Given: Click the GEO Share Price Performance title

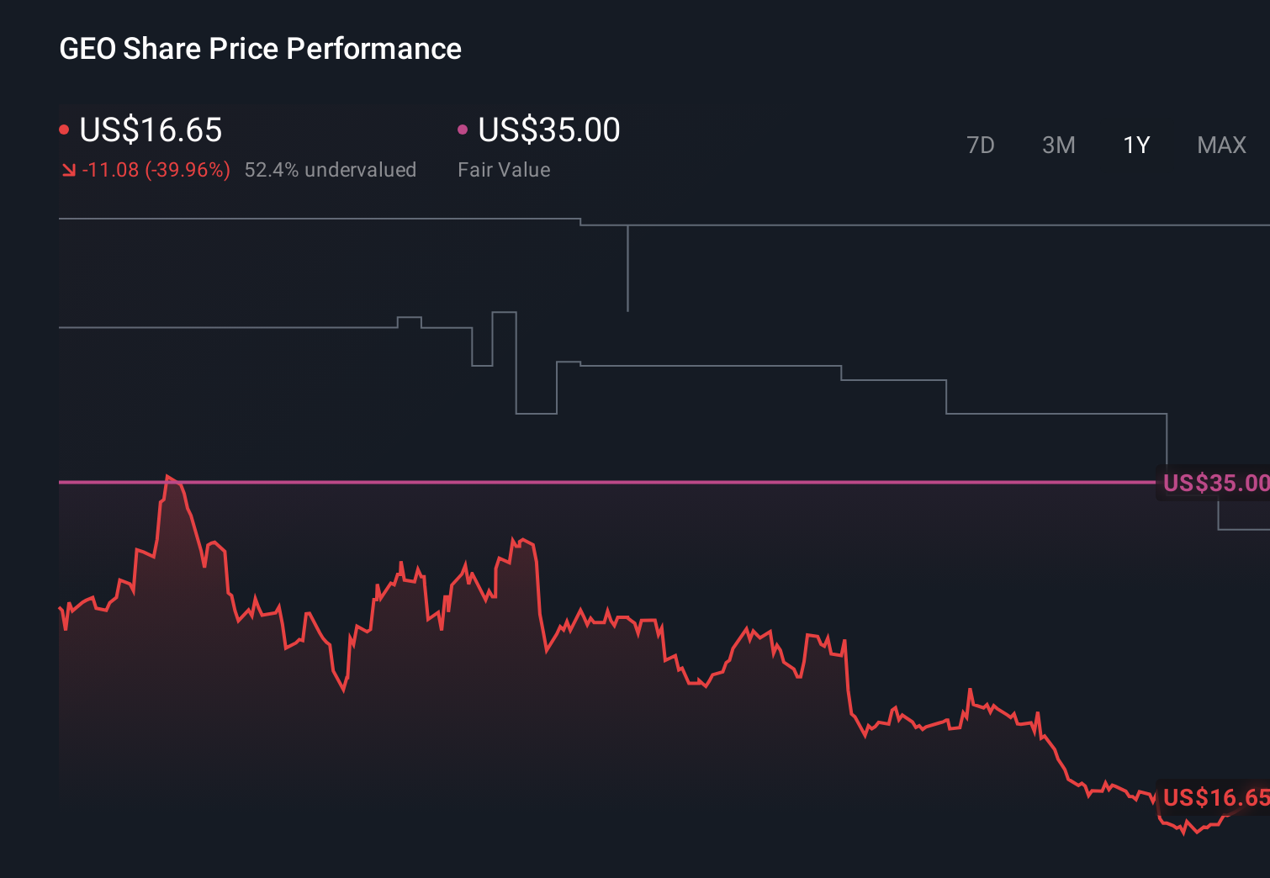Looking at the screenshot, I should (x=260, y=49).
